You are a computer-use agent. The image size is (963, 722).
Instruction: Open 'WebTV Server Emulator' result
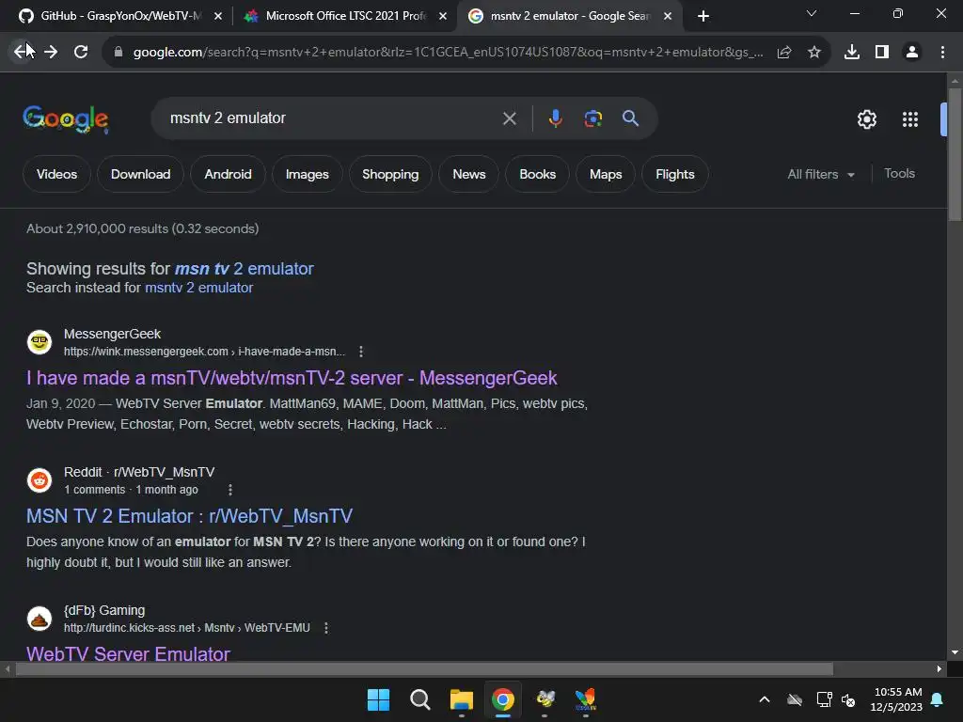coord(128,653)
